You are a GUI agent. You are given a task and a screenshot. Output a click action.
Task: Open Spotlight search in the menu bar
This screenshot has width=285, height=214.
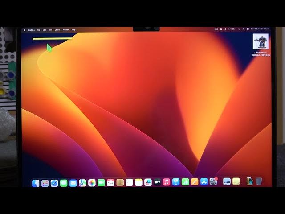click(x=244, y=29)
